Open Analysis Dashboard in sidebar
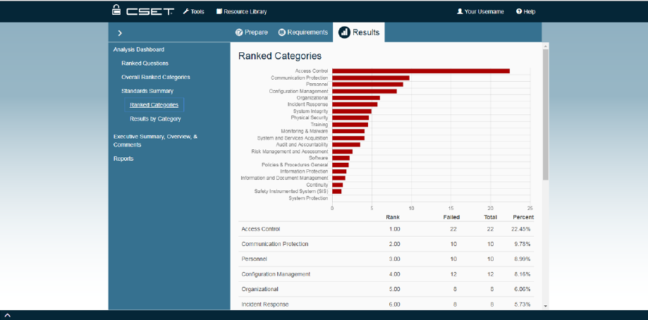Image resolution: width=648 pixels, height=320 pixels. [139, 49]
